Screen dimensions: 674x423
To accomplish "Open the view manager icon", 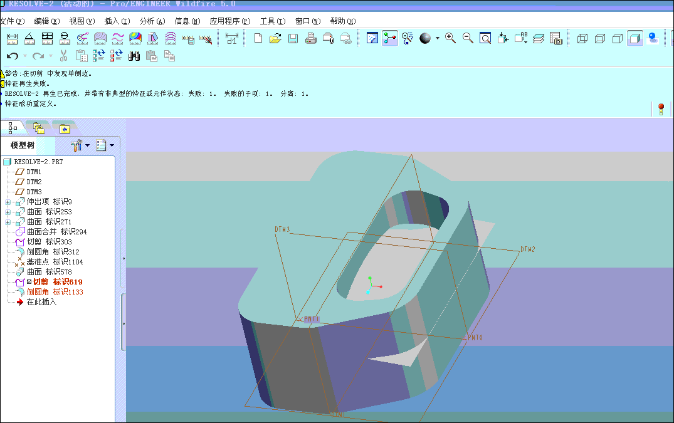I will click(556, 38).
